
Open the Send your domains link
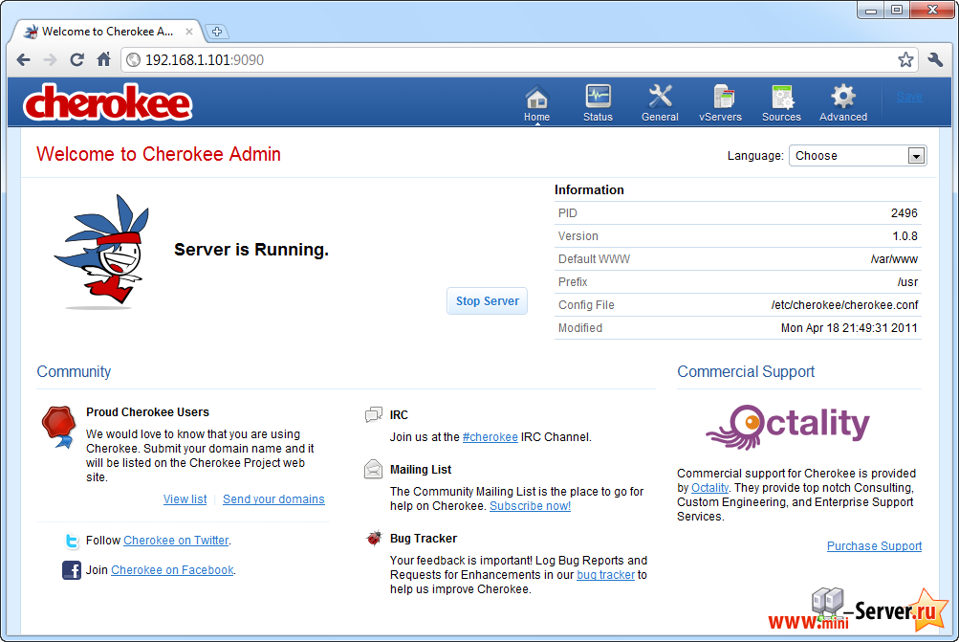pyautogui.click(x=273, y=498)
